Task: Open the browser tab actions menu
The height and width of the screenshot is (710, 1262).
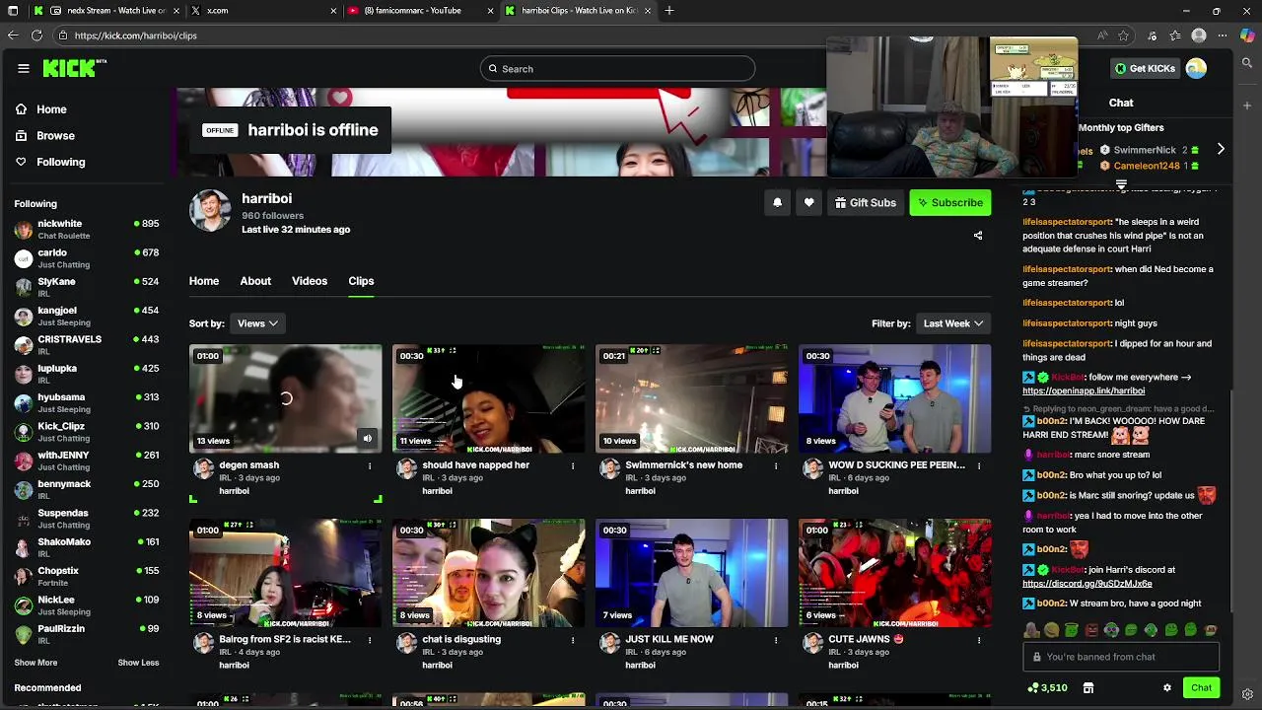Action: [x=11, y=11]
